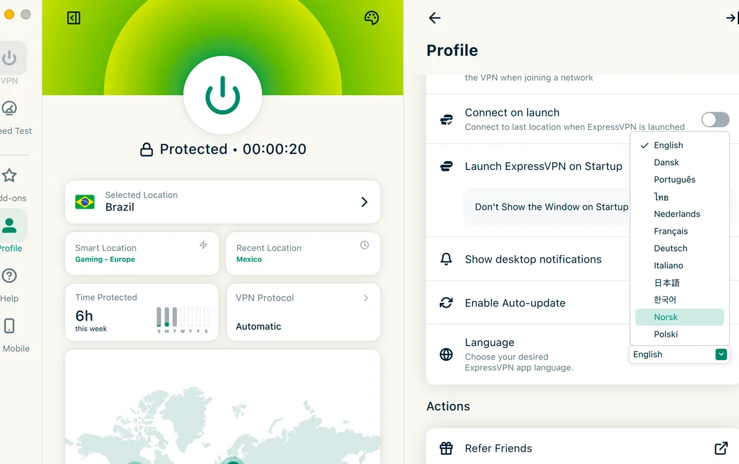Click the Brazil flag icon
739x464 pixels.
pos(85,202)
